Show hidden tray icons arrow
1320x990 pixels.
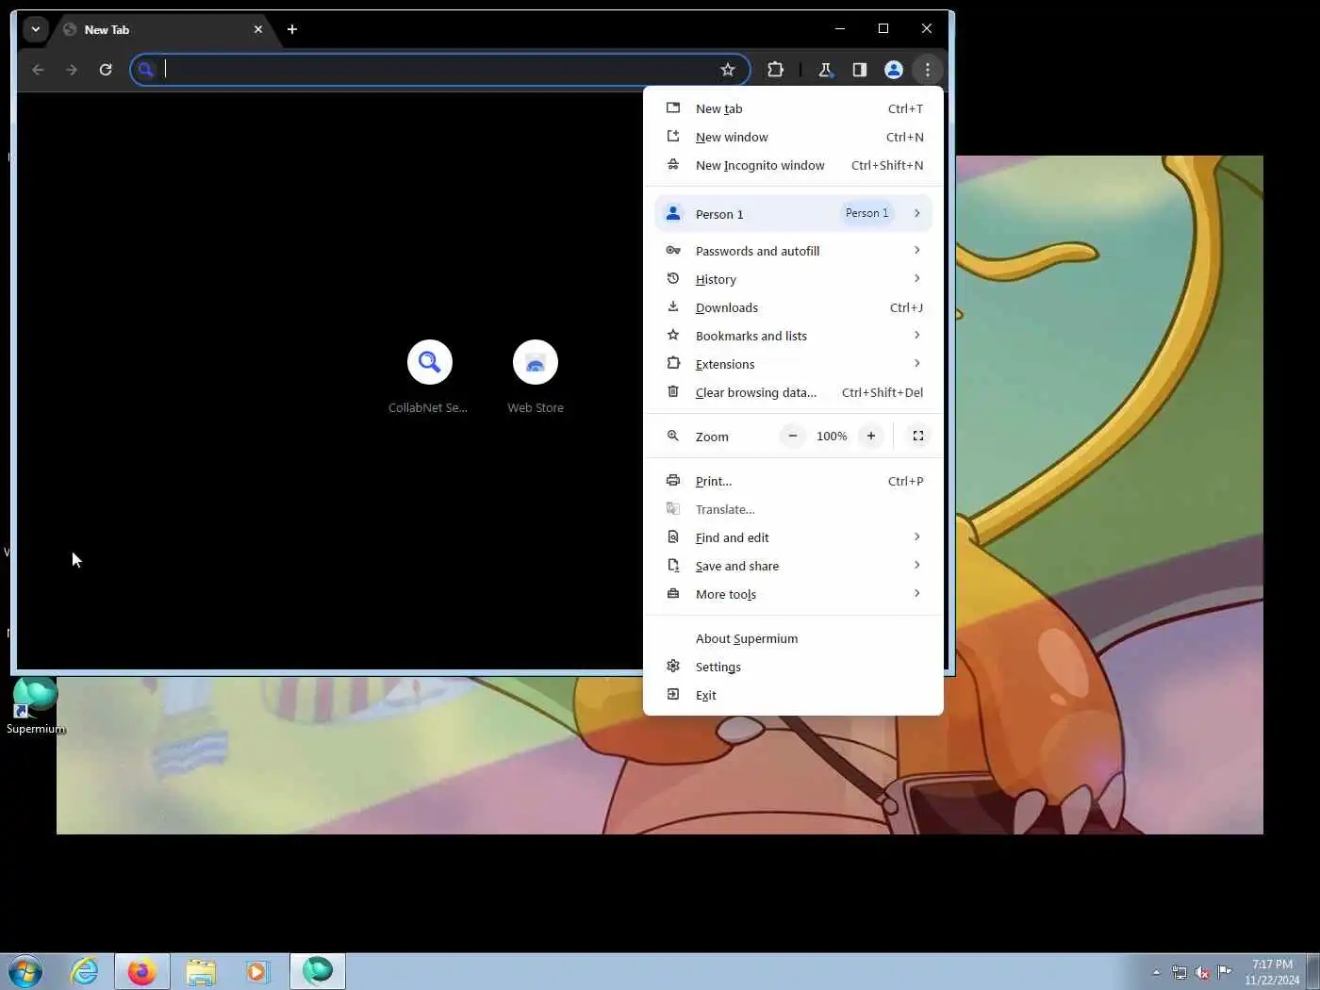click(1156, 972)
